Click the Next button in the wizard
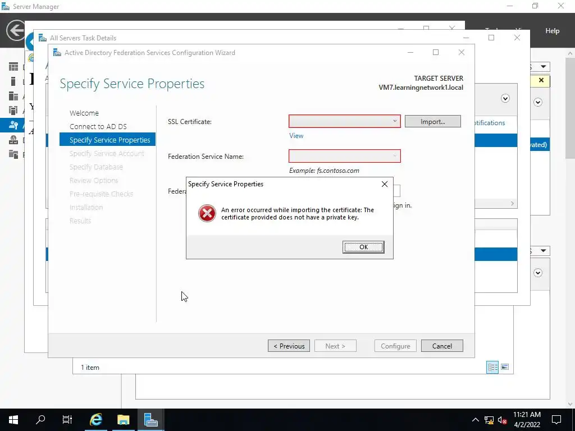This screenshot has width=575, height=431. point(335,346)
